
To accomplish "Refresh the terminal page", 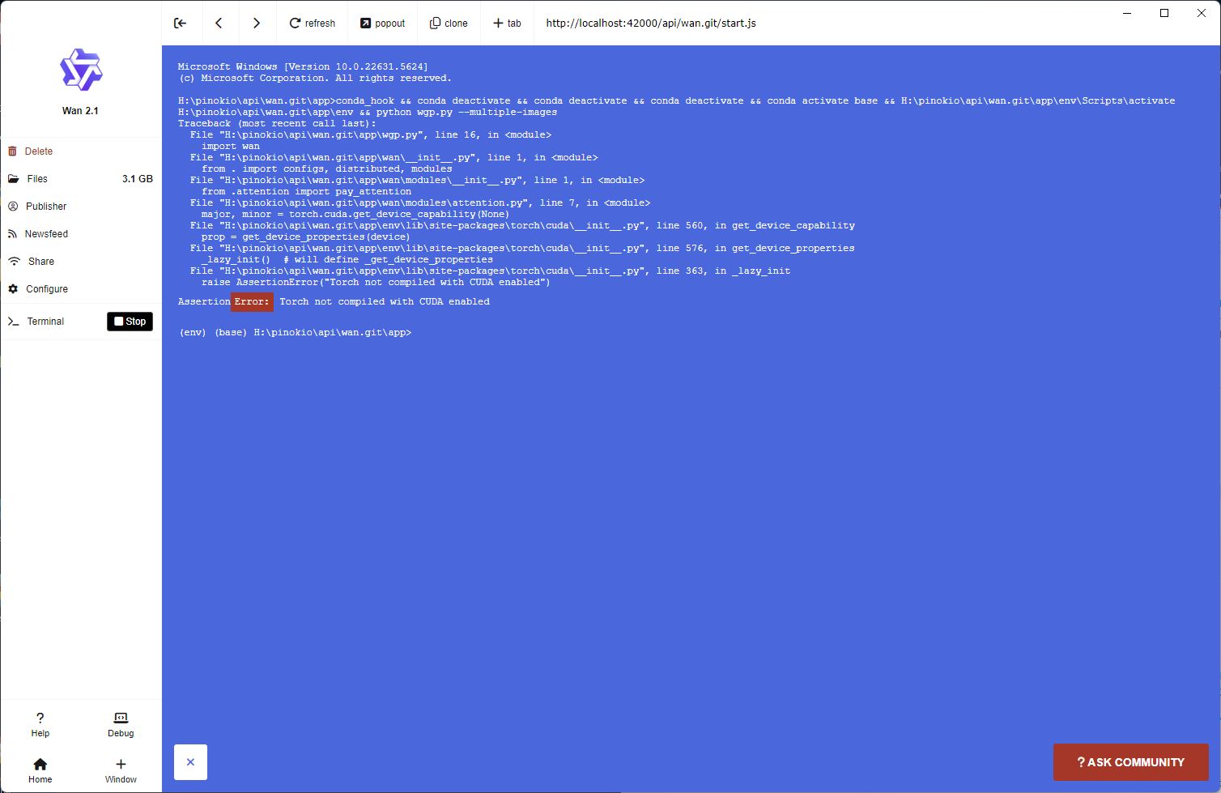I will 313,23.
